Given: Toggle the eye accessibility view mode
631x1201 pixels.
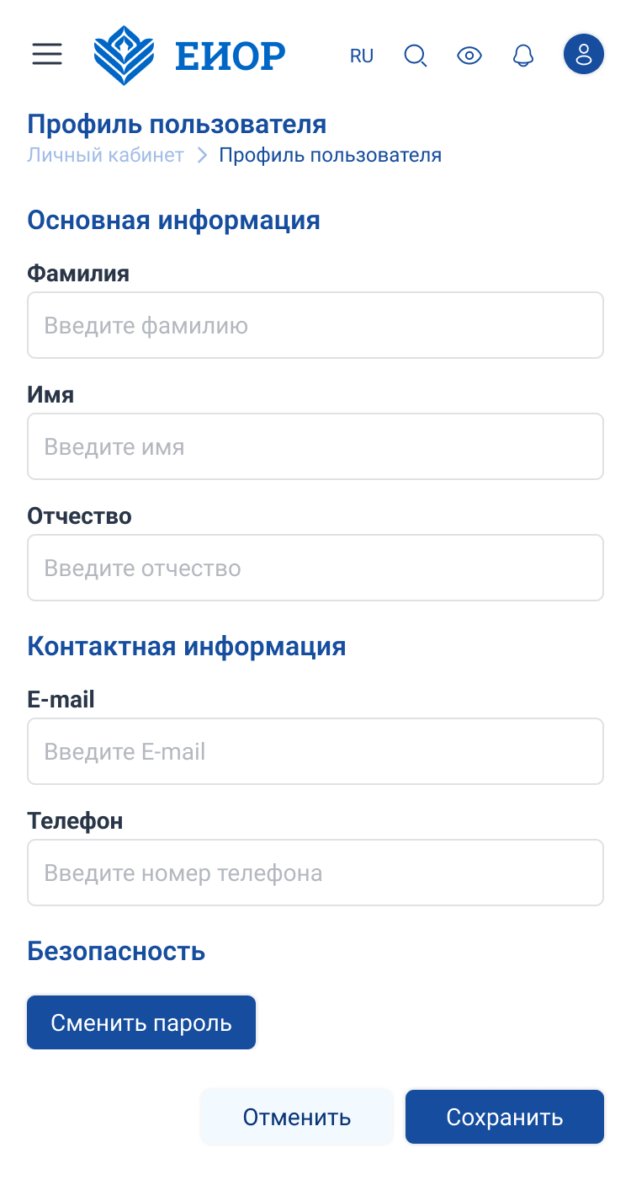Looking at the screenshot, I should click(469, 56).
